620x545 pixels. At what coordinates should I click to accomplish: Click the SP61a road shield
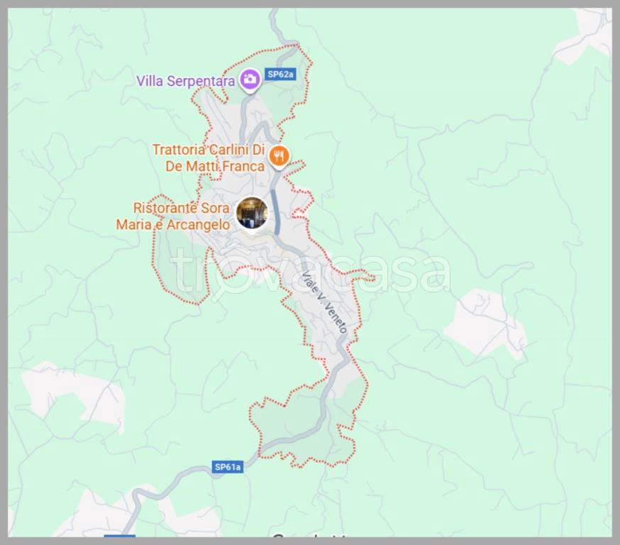coord(228,467)
